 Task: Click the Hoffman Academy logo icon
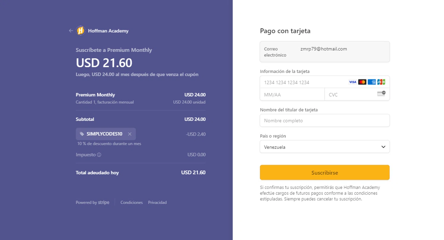click(81, 31)
